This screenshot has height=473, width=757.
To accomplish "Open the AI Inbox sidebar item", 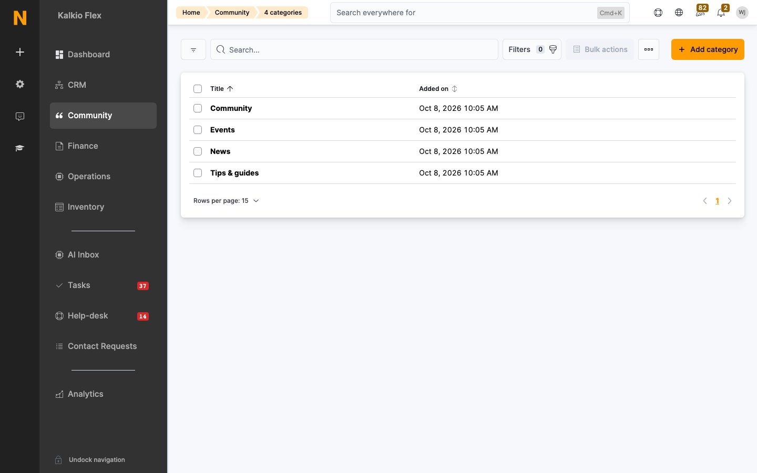I will coord(103,255).
